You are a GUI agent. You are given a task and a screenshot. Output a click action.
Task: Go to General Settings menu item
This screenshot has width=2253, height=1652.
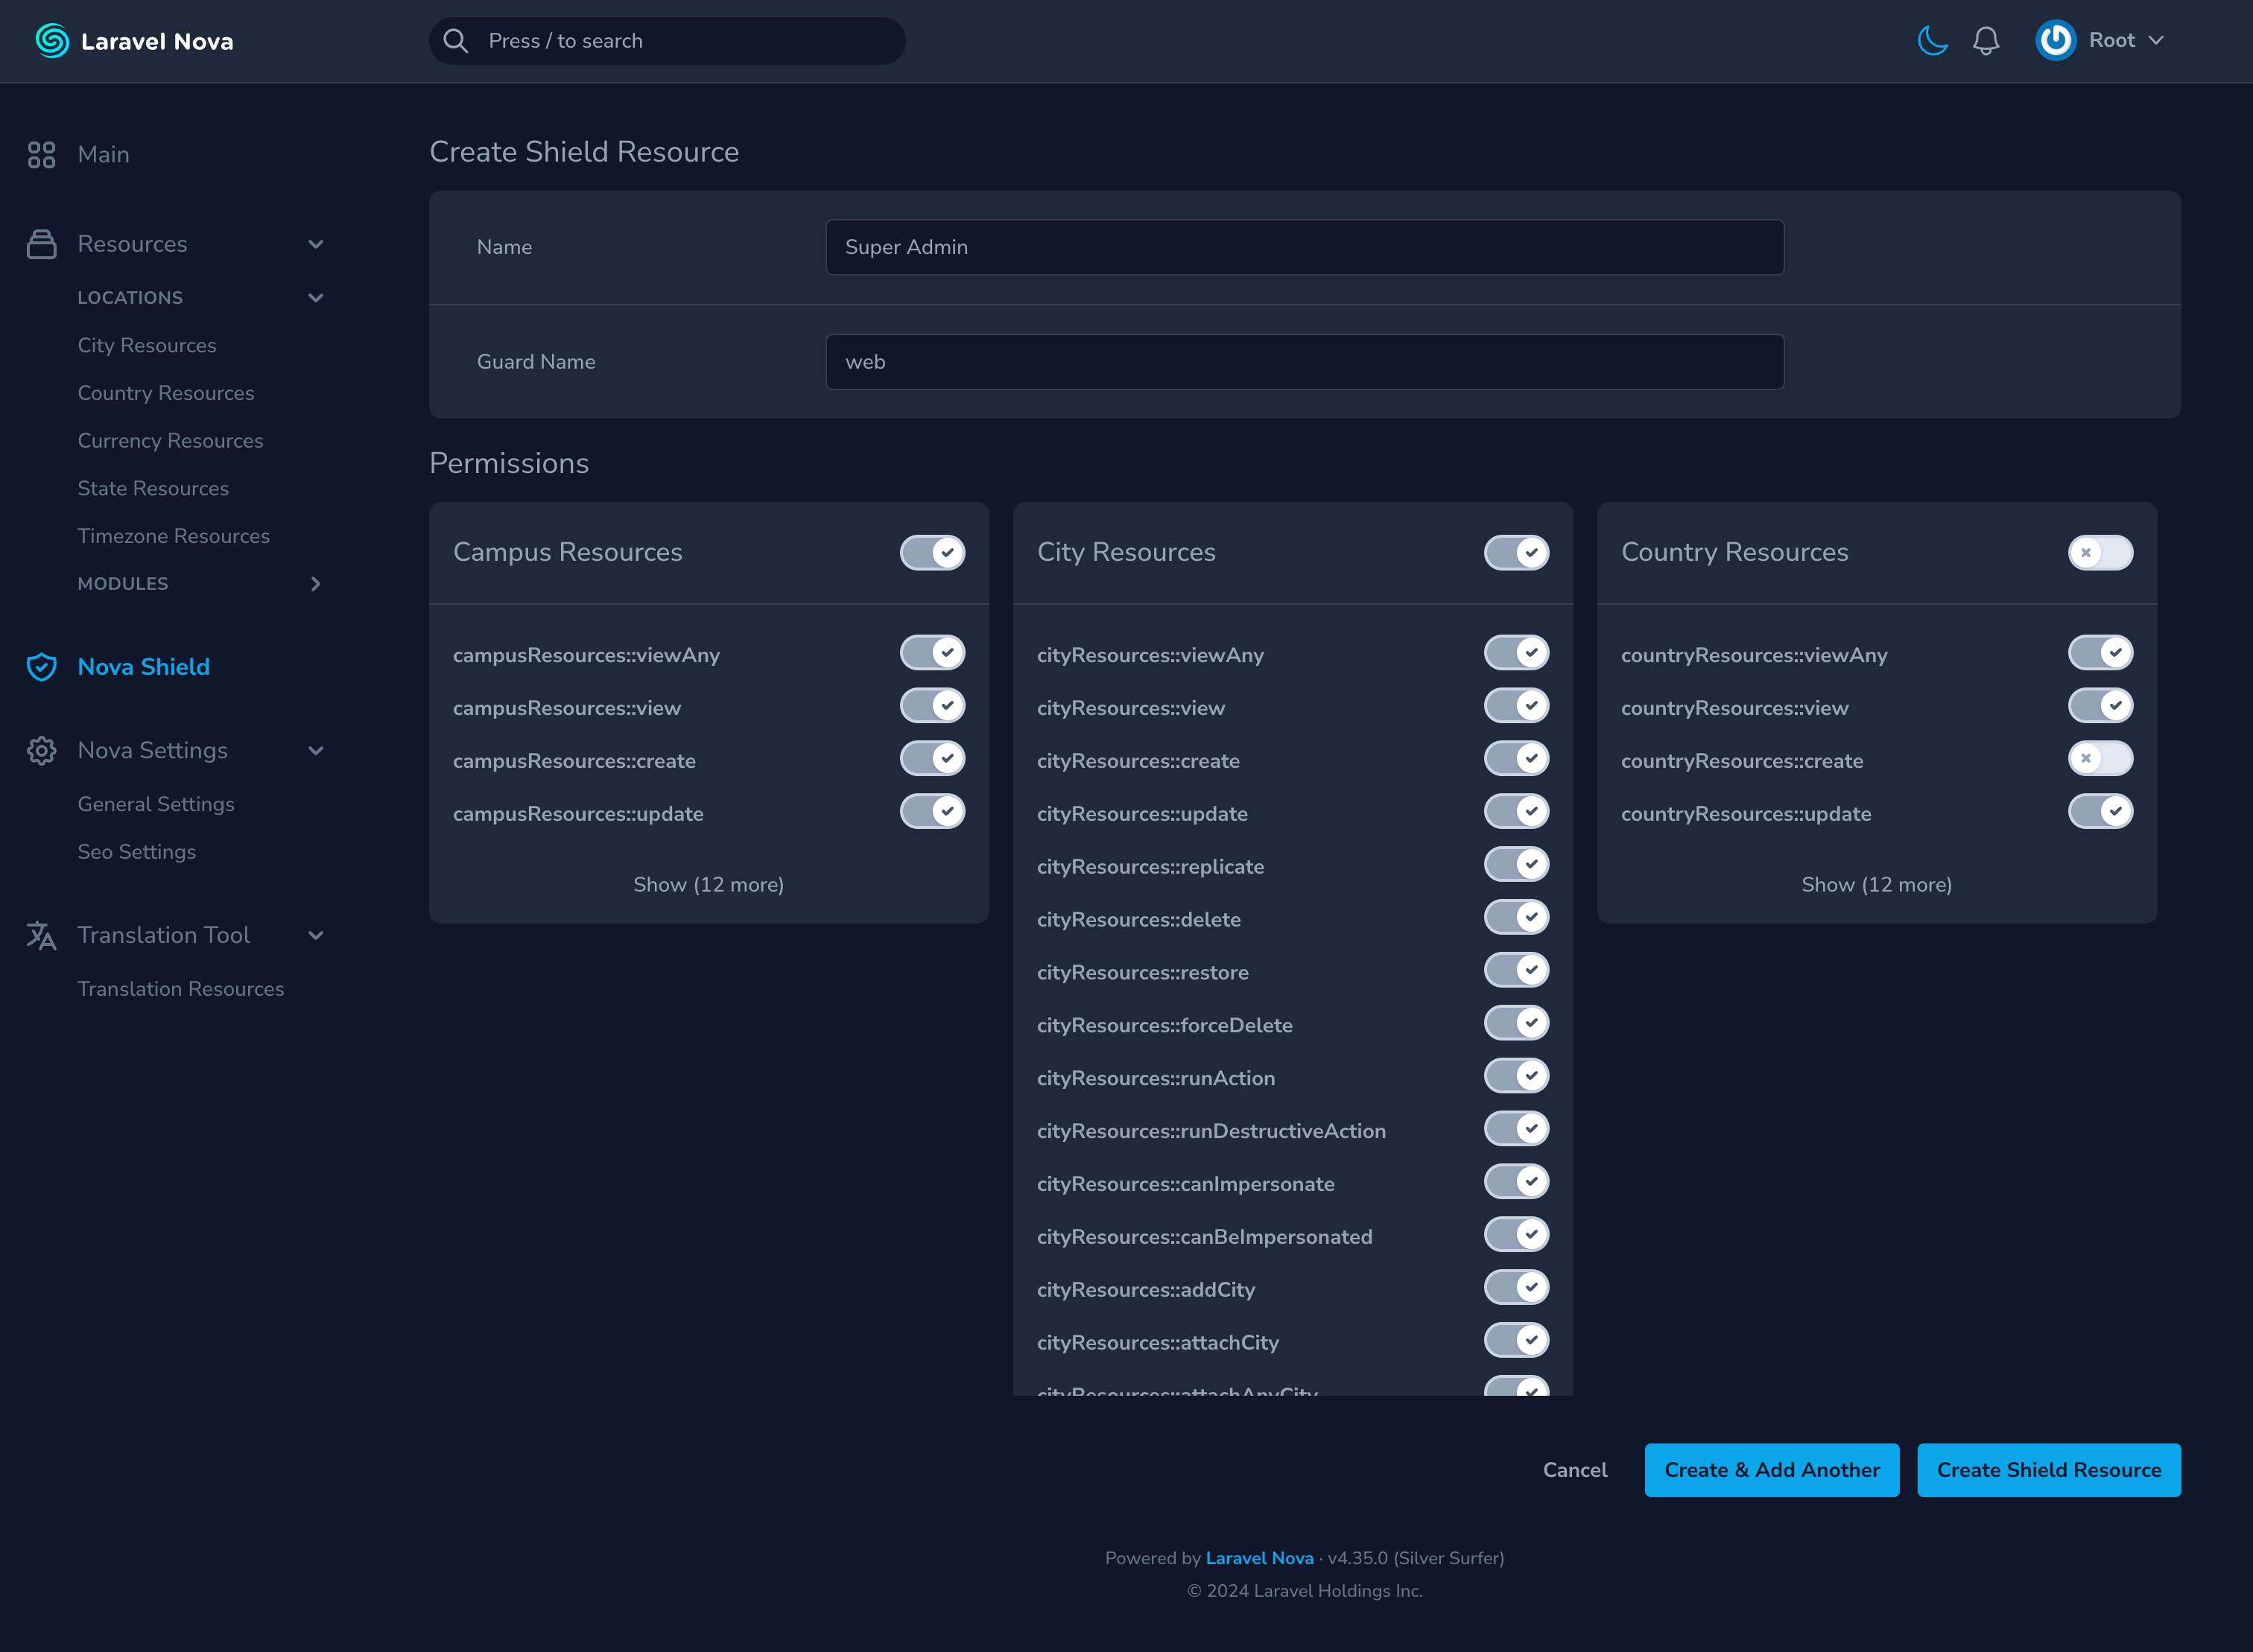tap(156, 804)
